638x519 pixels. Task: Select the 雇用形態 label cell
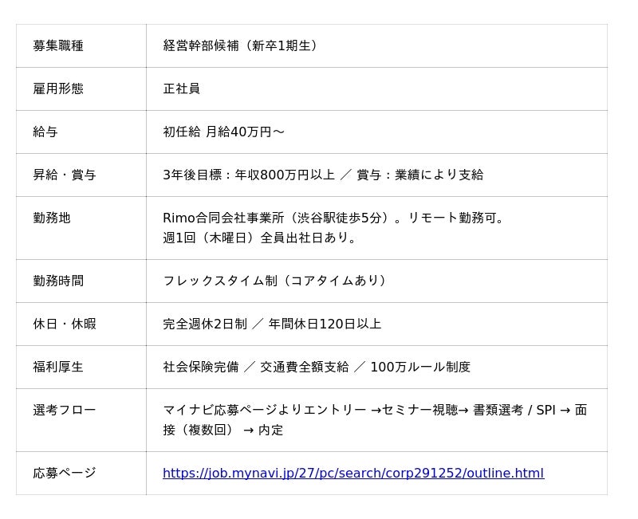pyautogui.click(x=58, y=88)
